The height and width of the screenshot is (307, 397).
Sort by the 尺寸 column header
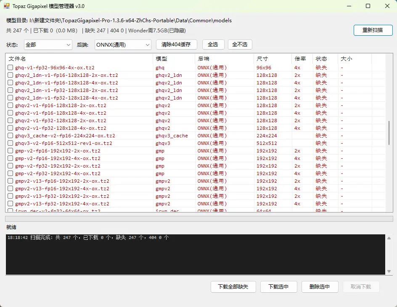(x=273, y=59)
